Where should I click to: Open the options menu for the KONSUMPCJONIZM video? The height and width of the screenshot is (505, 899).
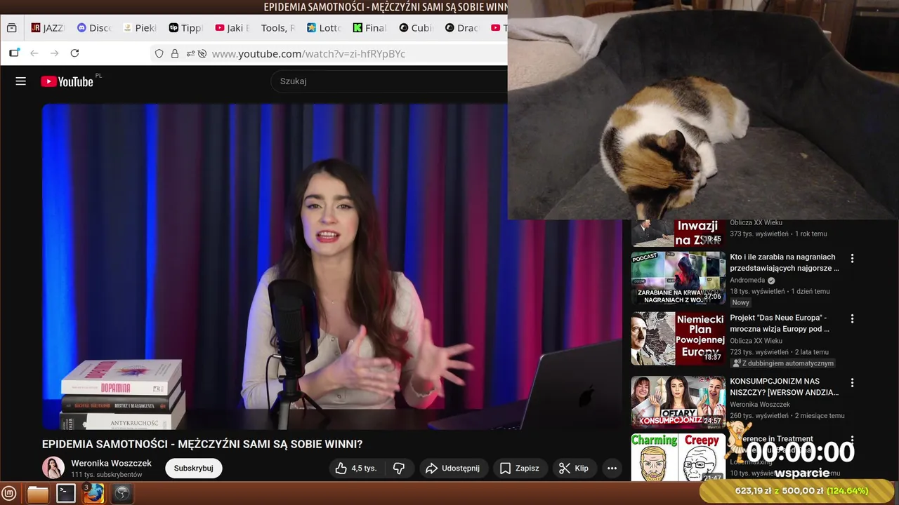coord(852,383)
